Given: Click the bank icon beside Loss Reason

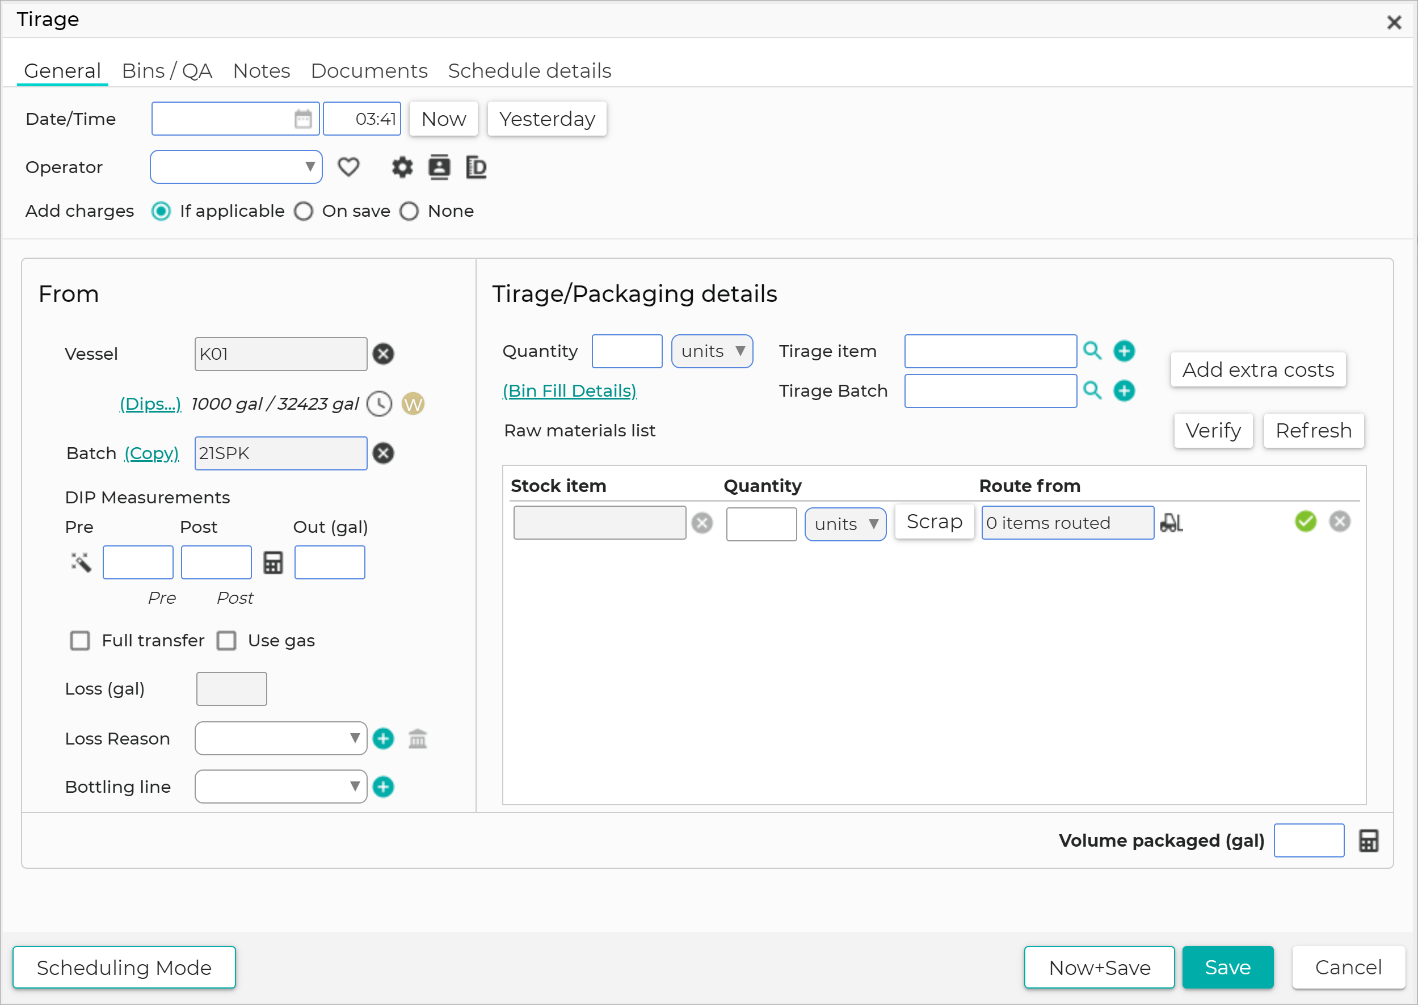Looking at the screenshot, I should coord(418,738).
